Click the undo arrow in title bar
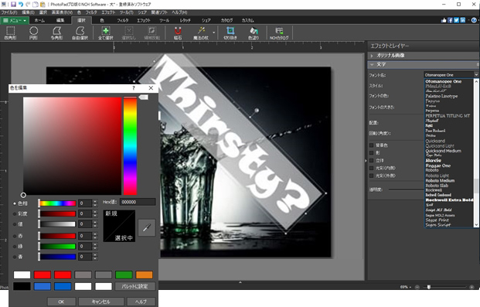Viewport: 480px width, 307px height. tap(21, 5)
